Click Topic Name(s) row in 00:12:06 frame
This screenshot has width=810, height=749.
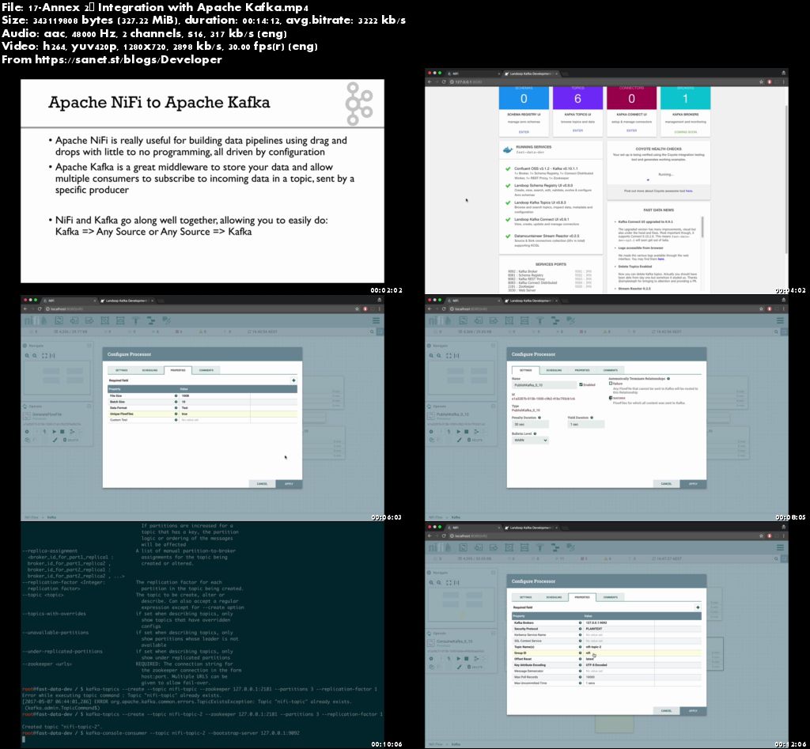click(x=607, y=647)
